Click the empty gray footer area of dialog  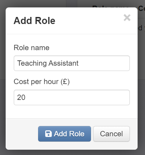click(22, 134)
